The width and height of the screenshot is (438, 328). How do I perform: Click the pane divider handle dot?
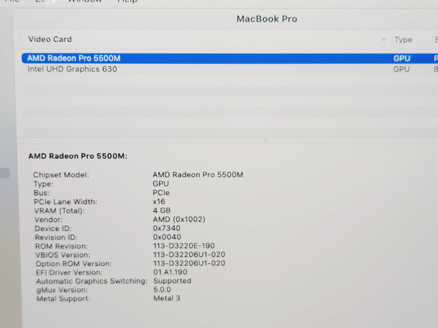266,141
